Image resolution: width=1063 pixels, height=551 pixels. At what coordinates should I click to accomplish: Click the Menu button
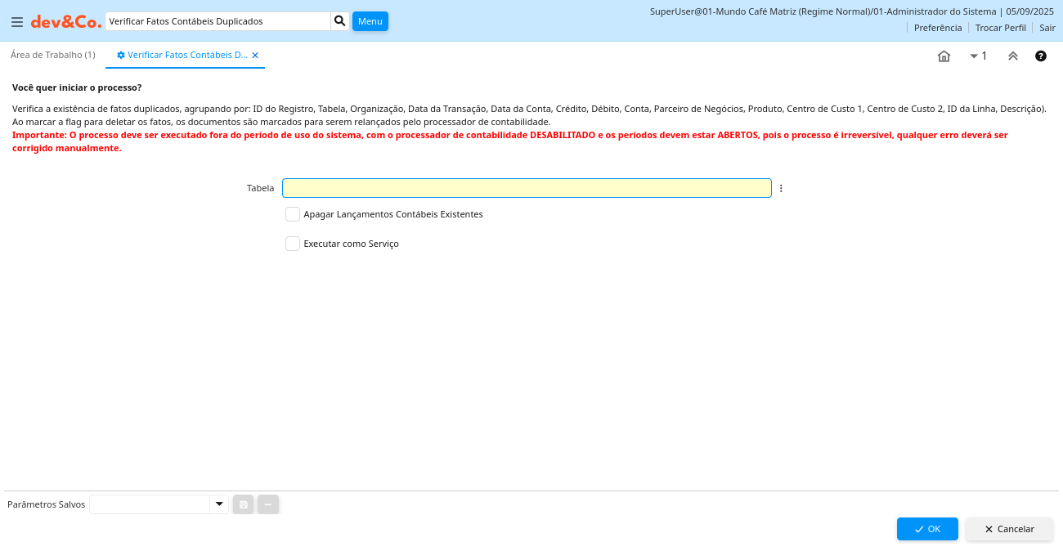[370, 21]
